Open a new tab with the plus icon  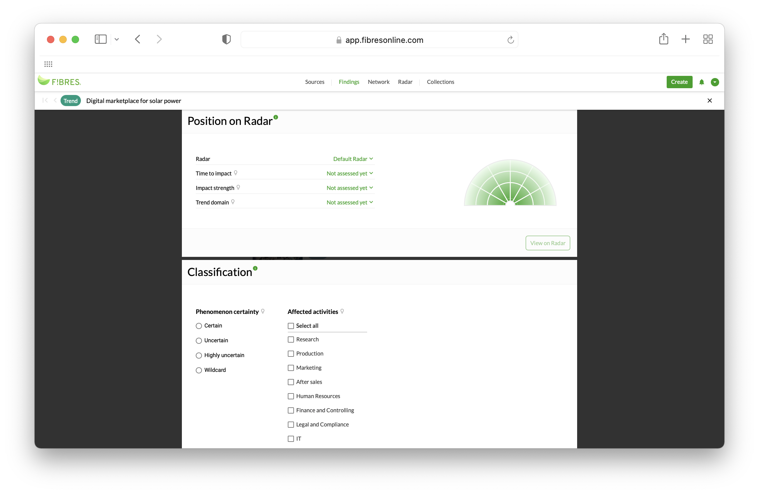coord(686,39)
